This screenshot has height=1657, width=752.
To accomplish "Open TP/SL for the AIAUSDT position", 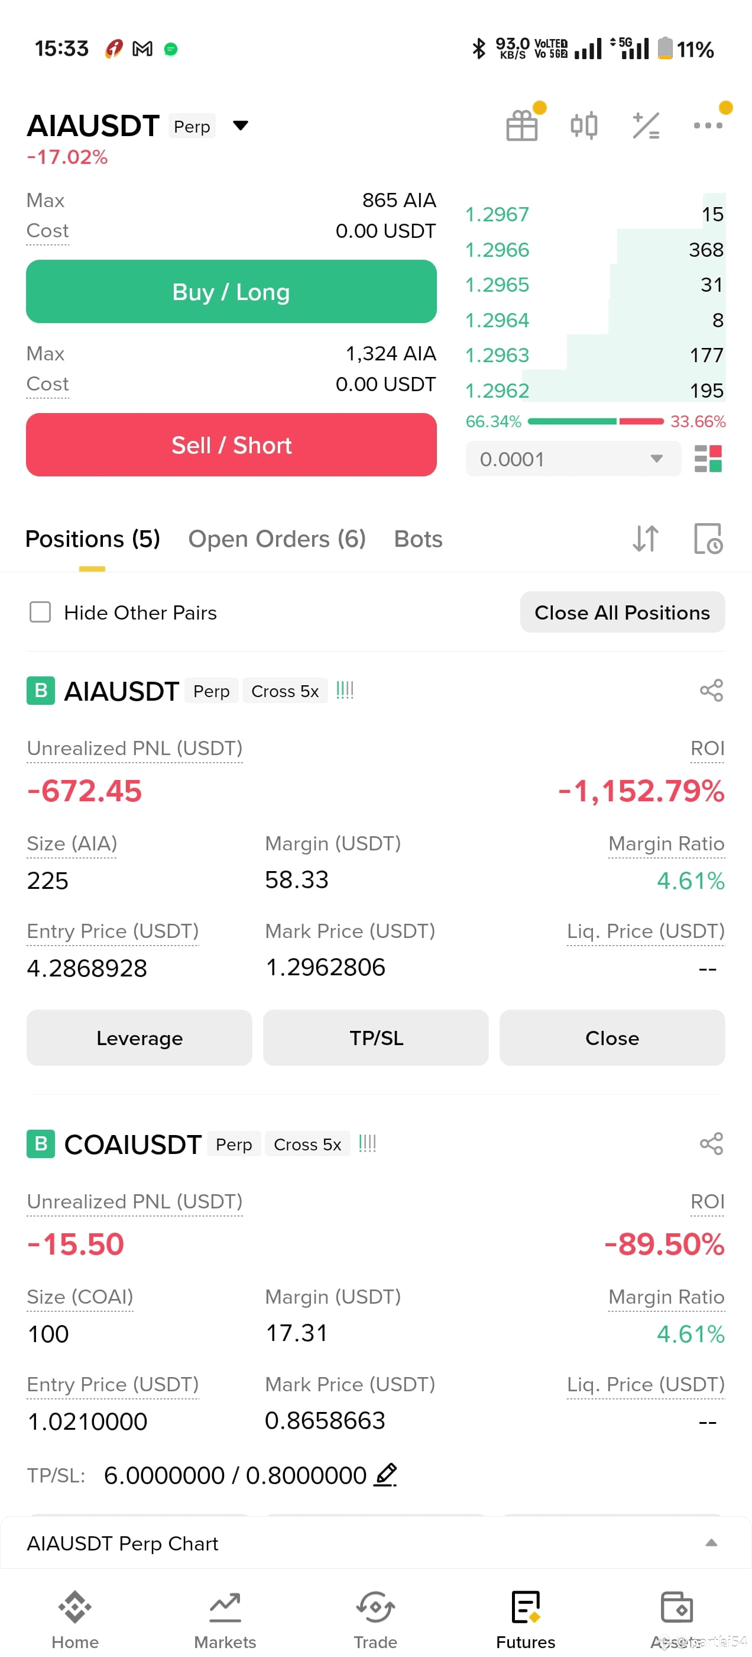I will (376, 1037).
